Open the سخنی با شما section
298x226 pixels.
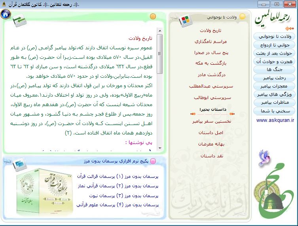click(x=274, y=111)
